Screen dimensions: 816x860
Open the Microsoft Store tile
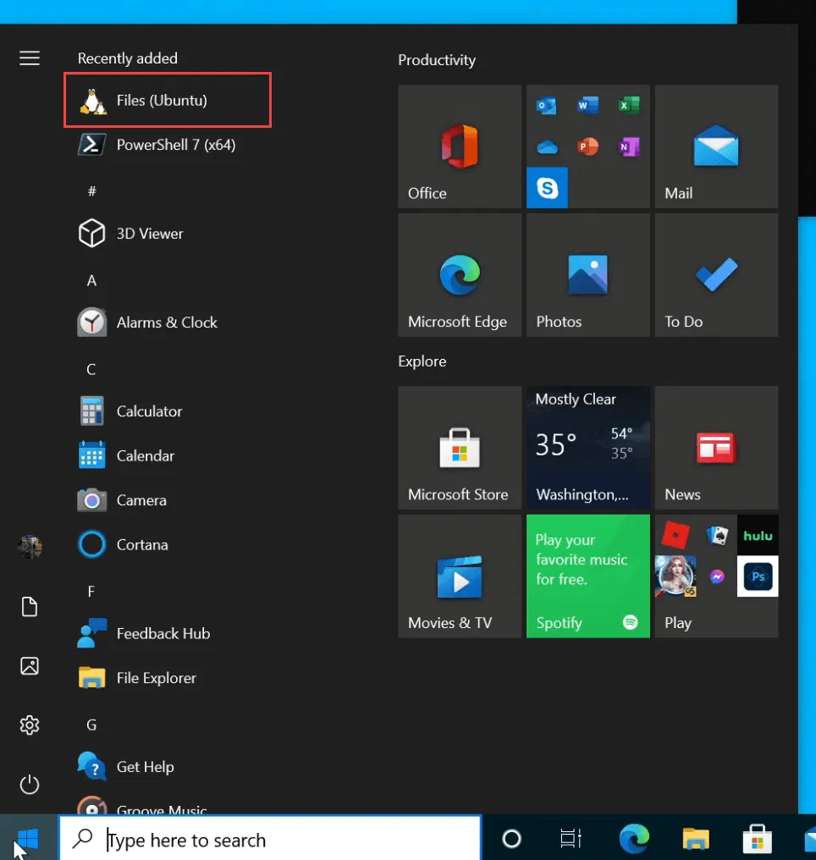(460, 448)
